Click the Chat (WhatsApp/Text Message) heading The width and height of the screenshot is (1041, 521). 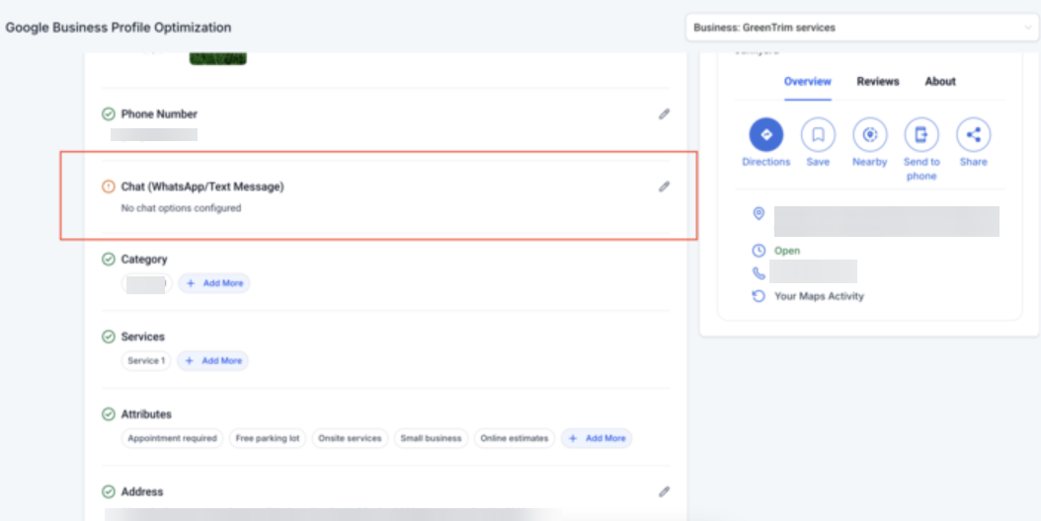tap(202, 187)
